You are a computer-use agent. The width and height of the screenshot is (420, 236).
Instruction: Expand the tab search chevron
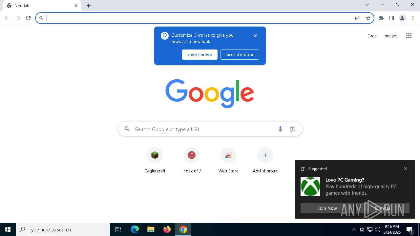(x=367, y=5)
